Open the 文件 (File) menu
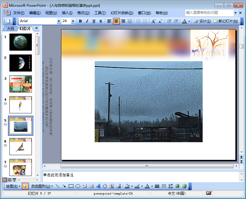Image resolution: width=246 pixels, height=199 pixels. point(19,13)
